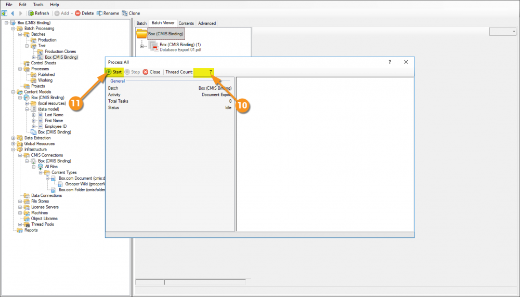Click the General section header

tap(118, 81)
